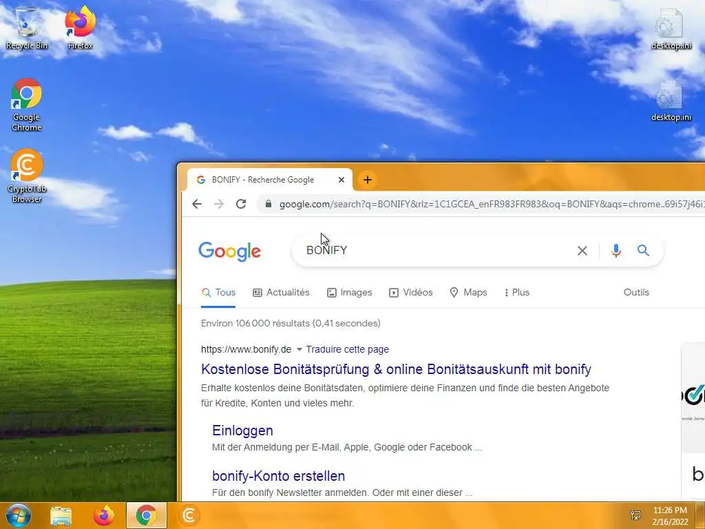Click the Erhalte kostenlos deine Bonitätsdaten snippet
This screenshot has height=529, width=705.
[405, 395]
